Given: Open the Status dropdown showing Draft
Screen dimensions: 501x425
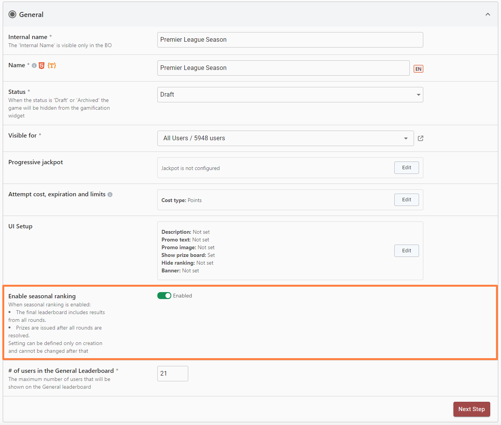Looking at the screenshot, I should (x=290, y=95).
